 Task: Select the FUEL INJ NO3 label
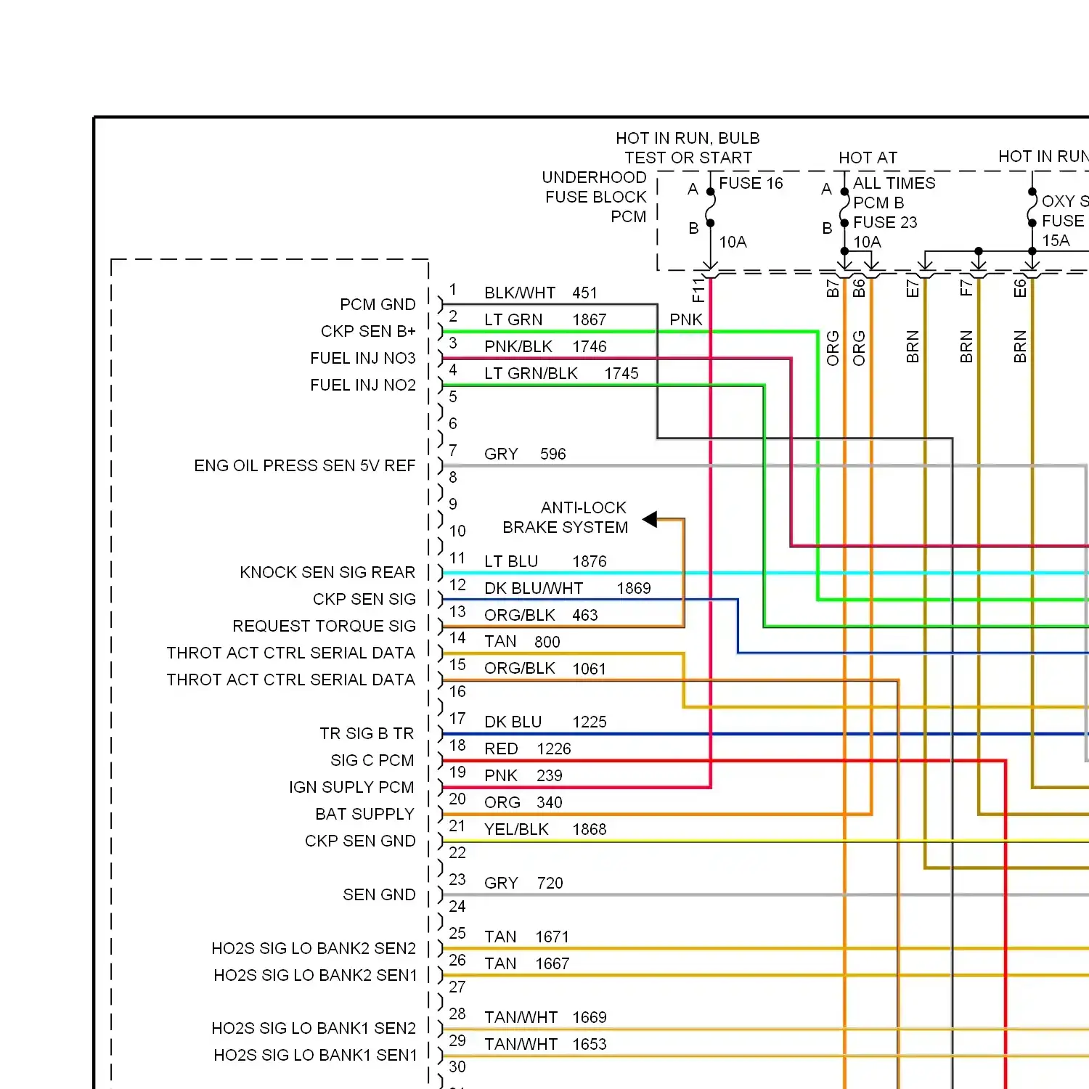[363, 358]
